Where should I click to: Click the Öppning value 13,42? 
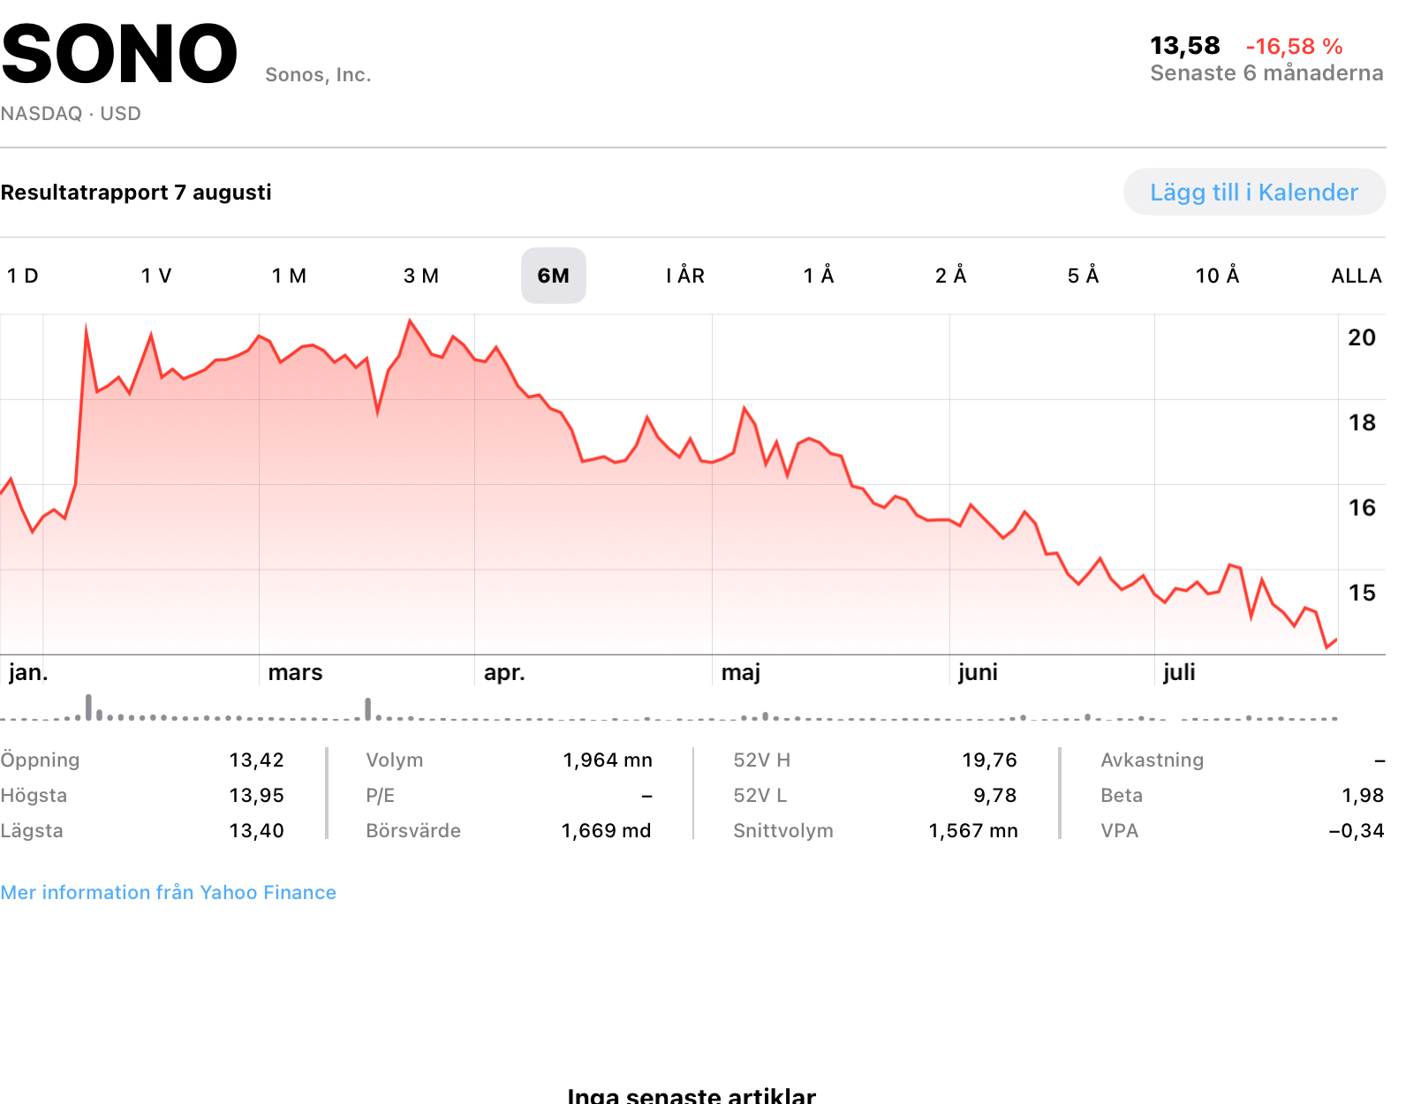click(x=256, y=760)
